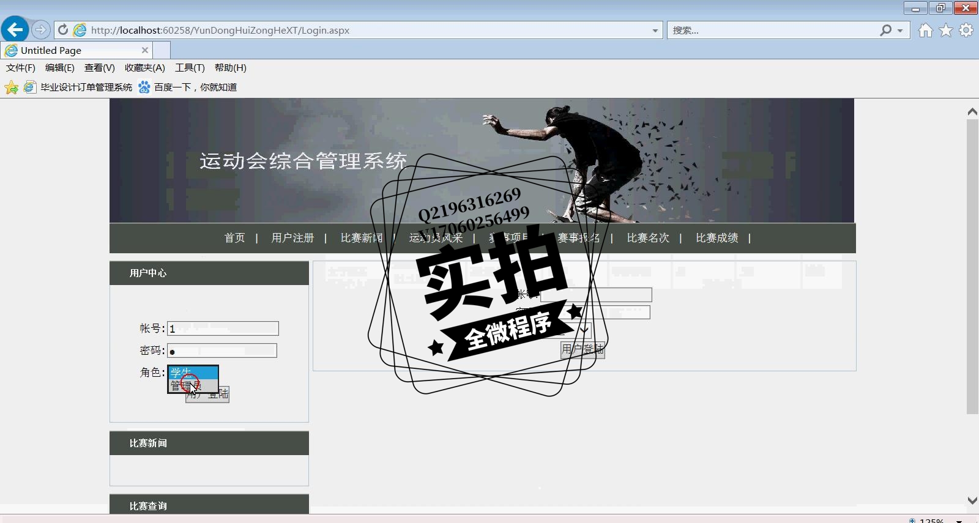The height and width of the screenshot is (523, 979).
Task: Click the Add to favorites bar star icon
Action: pos(11,87)
